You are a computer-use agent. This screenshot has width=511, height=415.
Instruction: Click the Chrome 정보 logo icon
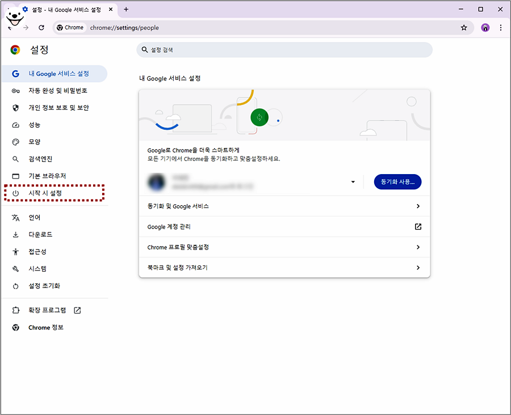click(x=16, y=328)
